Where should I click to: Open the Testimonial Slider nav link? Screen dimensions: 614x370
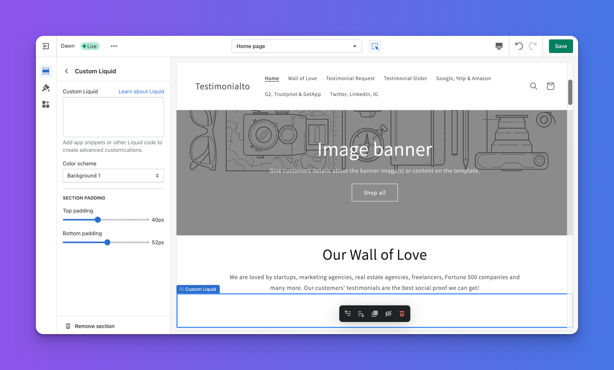pos(405,78)
